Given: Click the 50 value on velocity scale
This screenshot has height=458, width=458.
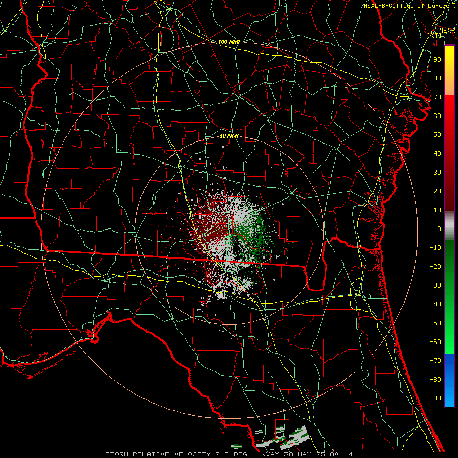Looking at the screenshot, I should click(437, 135).
